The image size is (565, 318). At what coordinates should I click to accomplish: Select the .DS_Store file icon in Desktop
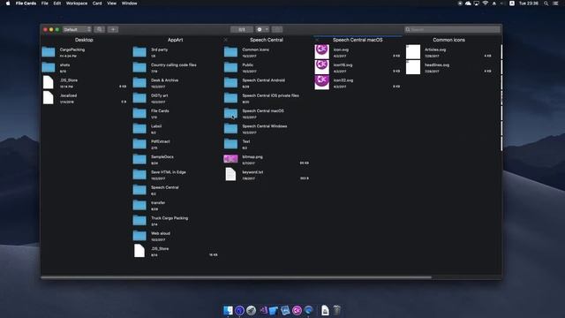[x=49, y=82]
